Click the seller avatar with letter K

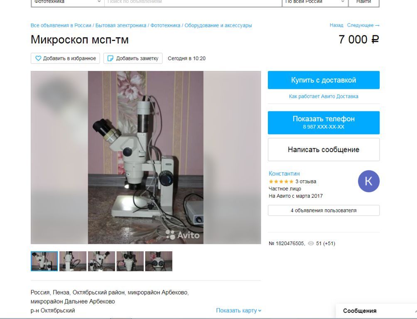368,181
